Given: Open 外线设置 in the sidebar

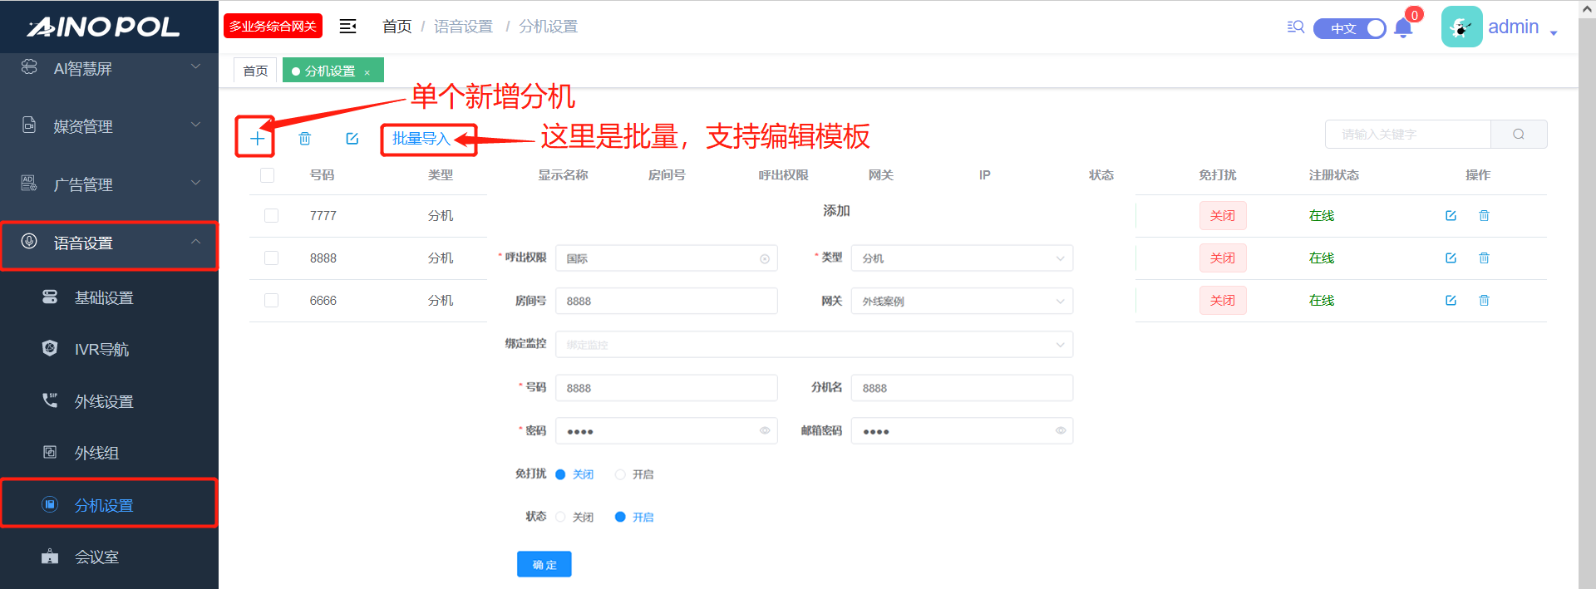Looking at the screenshot, I should point(104,401).
